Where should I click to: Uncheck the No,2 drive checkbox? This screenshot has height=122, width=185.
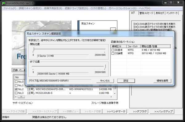pyautogui.click(x=16, y=89)
